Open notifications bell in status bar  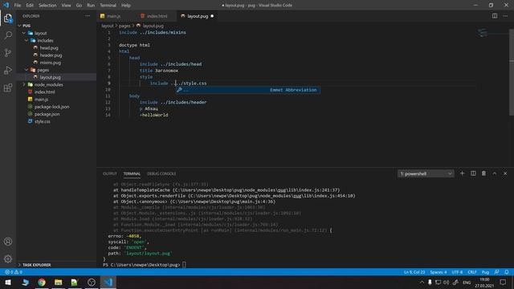click(507, 272)
